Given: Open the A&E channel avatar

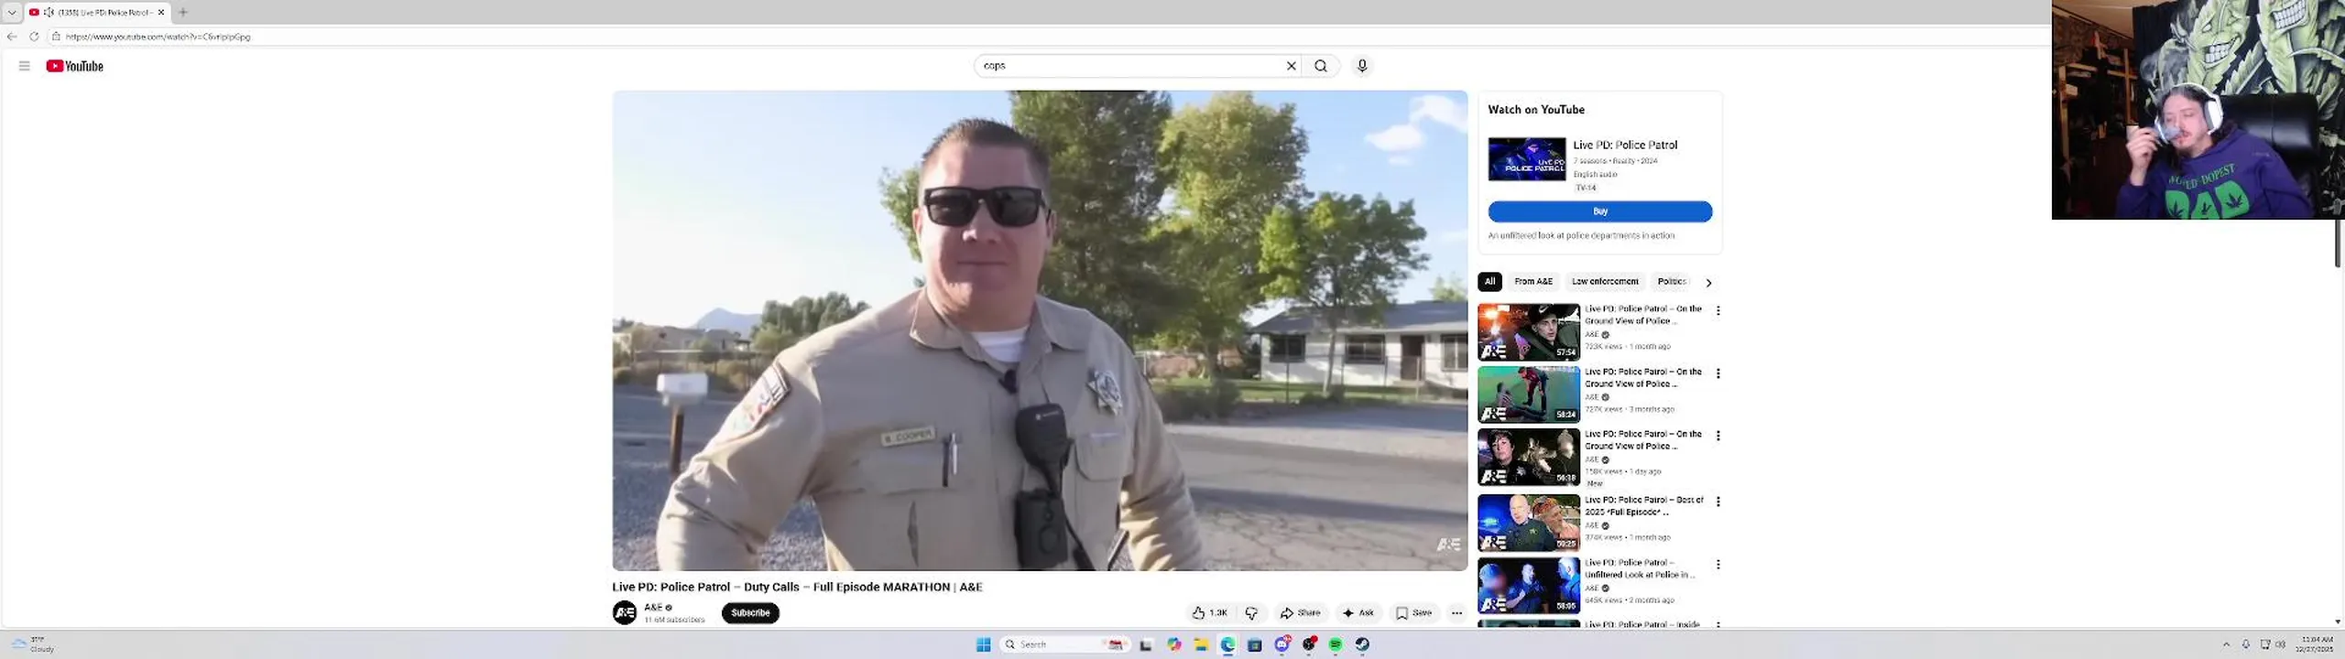Looking at the screenshot, I should [x=625, y=612].
